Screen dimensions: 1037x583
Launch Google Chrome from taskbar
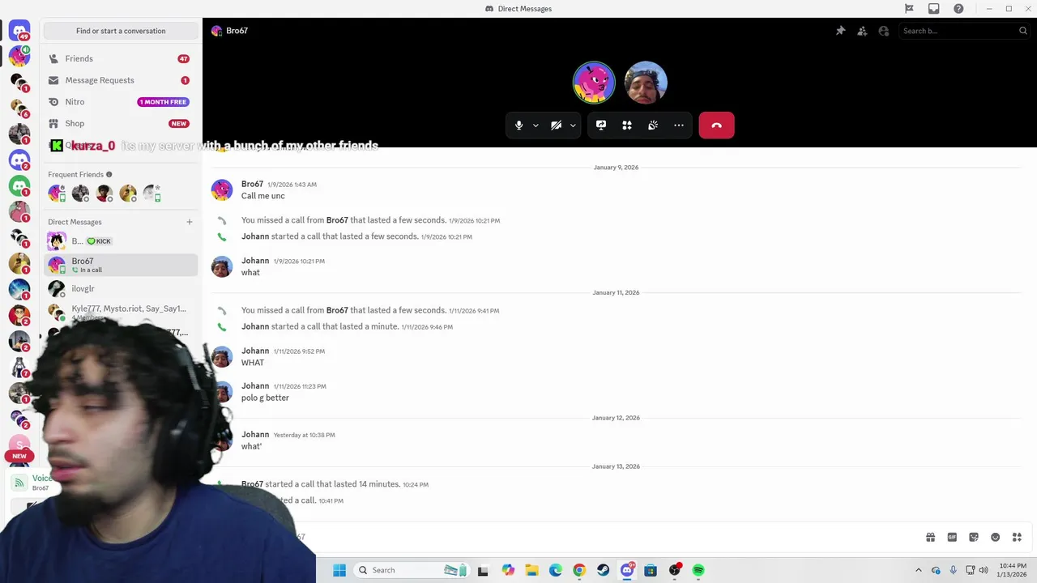[x=579, y=570]
